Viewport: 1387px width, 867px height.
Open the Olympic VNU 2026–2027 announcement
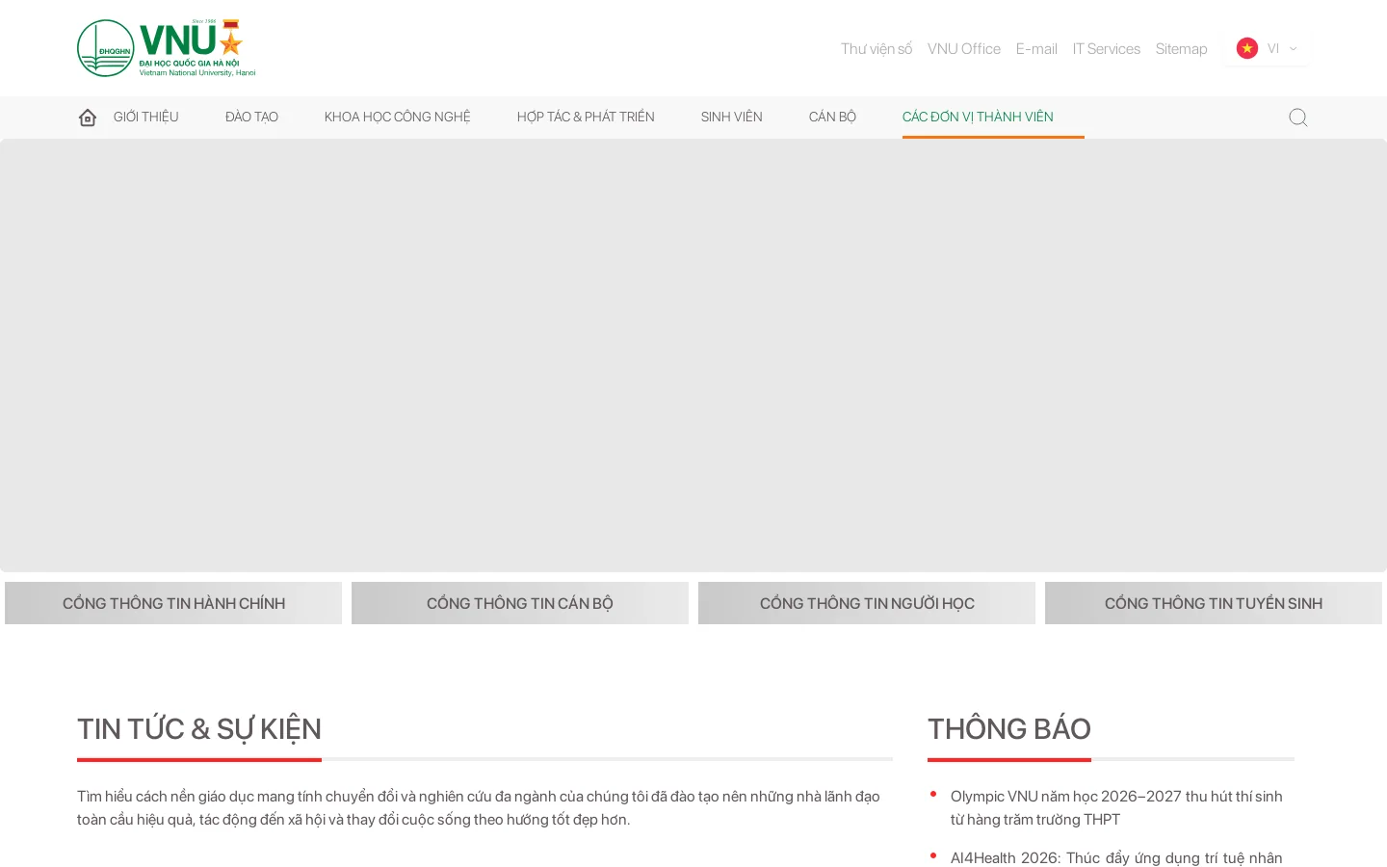pyautogui.click(x=1116, y=807)
